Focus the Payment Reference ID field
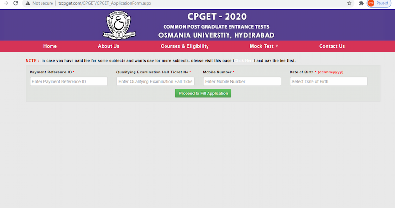 point(69,81)
